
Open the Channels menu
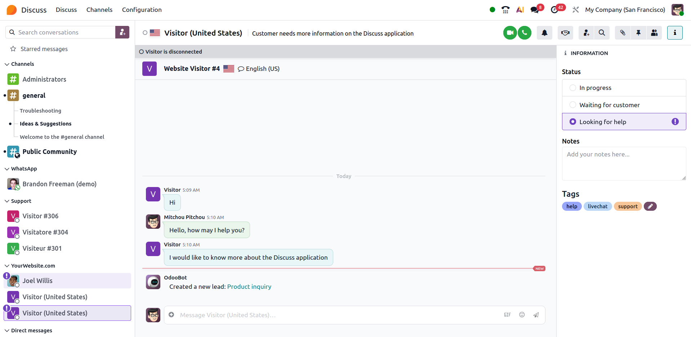[x=99, y=10]
